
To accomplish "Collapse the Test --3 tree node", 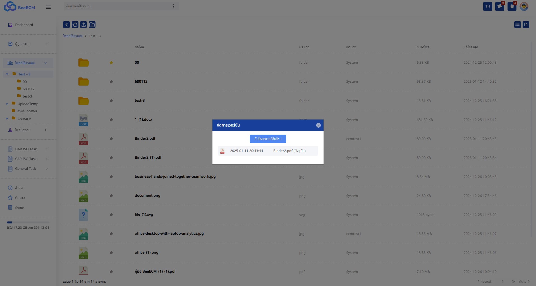I will 7,74.
